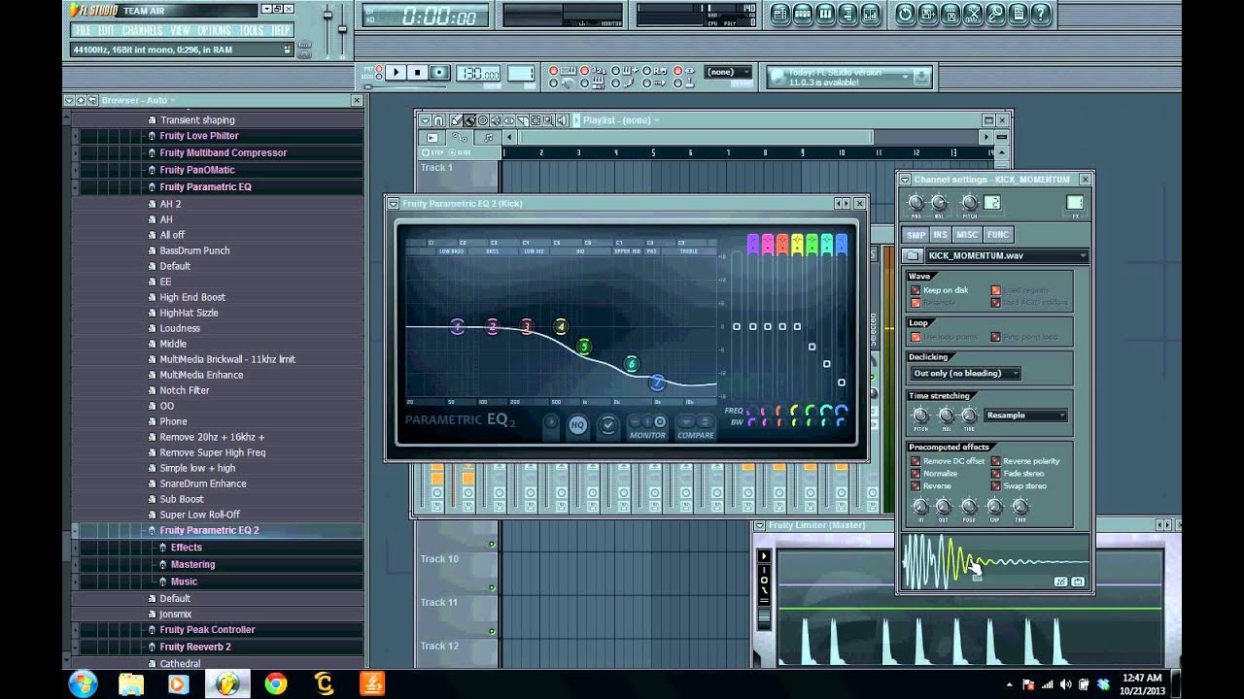The height and width of the screenshot is (699, 1244).
Task: Open the Fruity Peak Controller entry
Action: click(207, 629)
